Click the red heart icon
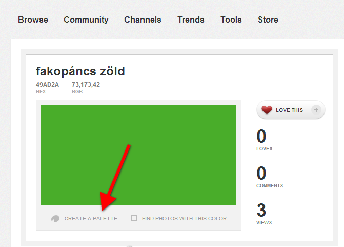344x247 pixels. (x=267, y=110)
